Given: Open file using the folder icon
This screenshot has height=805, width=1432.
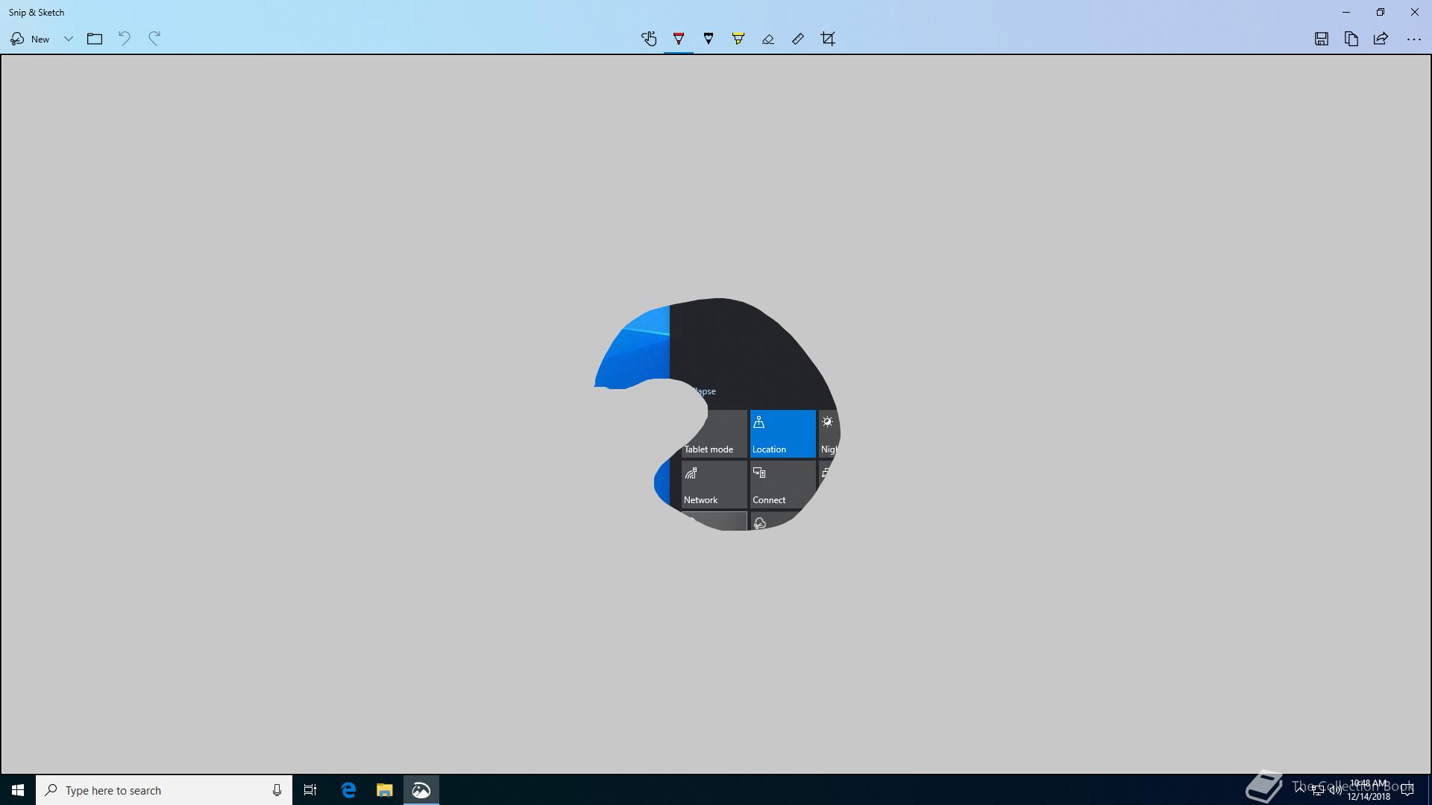Looking at the screenshot, I should pyautogui.click(x=95, y=39).
